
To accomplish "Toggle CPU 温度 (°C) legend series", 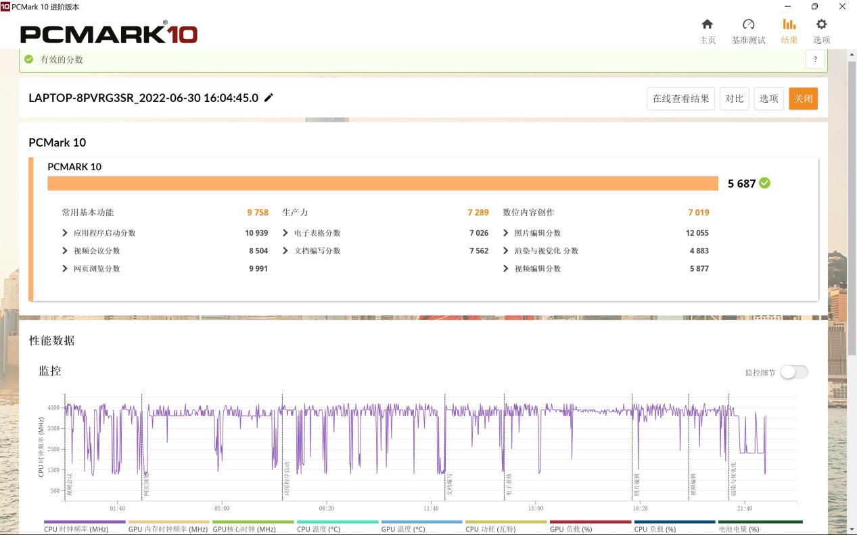I will [x=318, y=529].
